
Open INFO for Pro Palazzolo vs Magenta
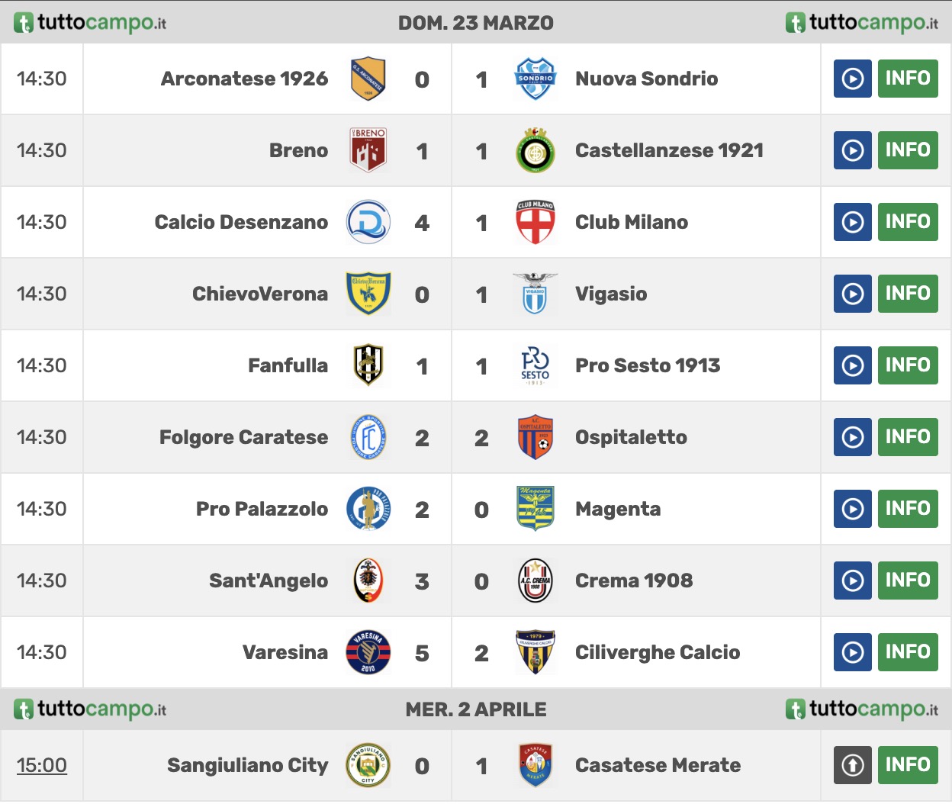[x=907, y=509]
